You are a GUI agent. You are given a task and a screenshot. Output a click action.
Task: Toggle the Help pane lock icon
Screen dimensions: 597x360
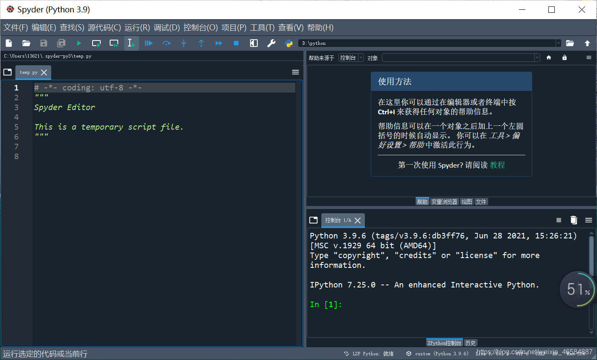565,58
